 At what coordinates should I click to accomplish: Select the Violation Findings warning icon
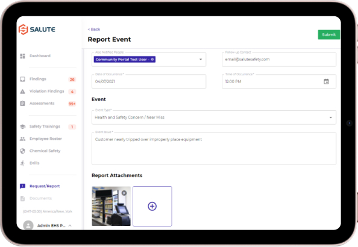(x=23, y=92)
